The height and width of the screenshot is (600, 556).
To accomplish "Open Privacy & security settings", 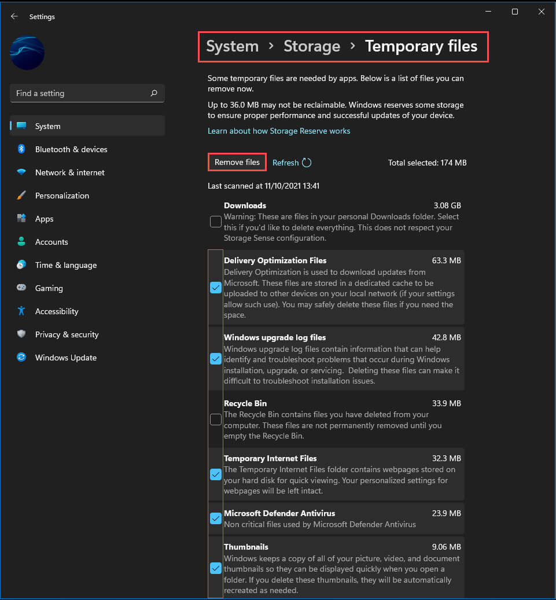I will pyautogui.click(x=87, y=334).
